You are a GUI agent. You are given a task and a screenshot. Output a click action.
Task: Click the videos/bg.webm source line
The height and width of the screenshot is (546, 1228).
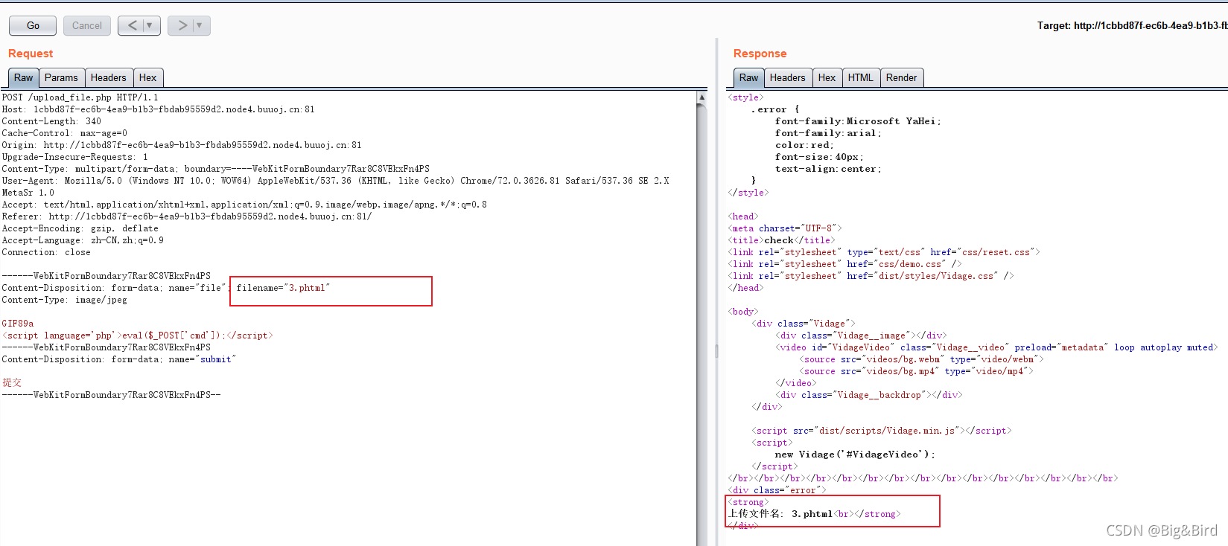(x=922, y=359)
